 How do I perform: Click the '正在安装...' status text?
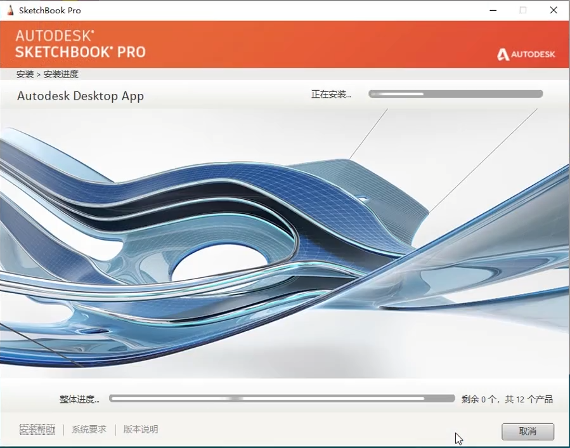click(x=331, y=95)
